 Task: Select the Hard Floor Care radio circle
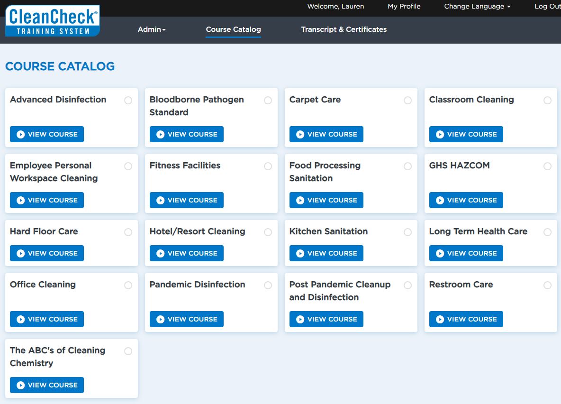128,232
